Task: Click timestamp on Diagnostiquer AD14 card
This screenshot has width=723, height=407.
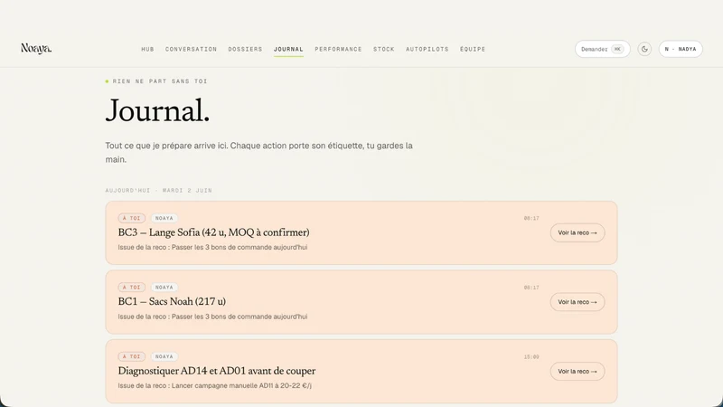Action: coord(531,356)
